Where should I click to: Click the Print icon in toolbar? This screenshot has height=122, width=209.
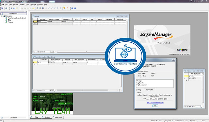6,8
